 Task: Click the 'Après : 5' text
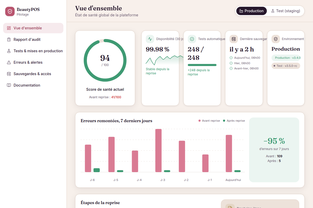pos(274,161)
